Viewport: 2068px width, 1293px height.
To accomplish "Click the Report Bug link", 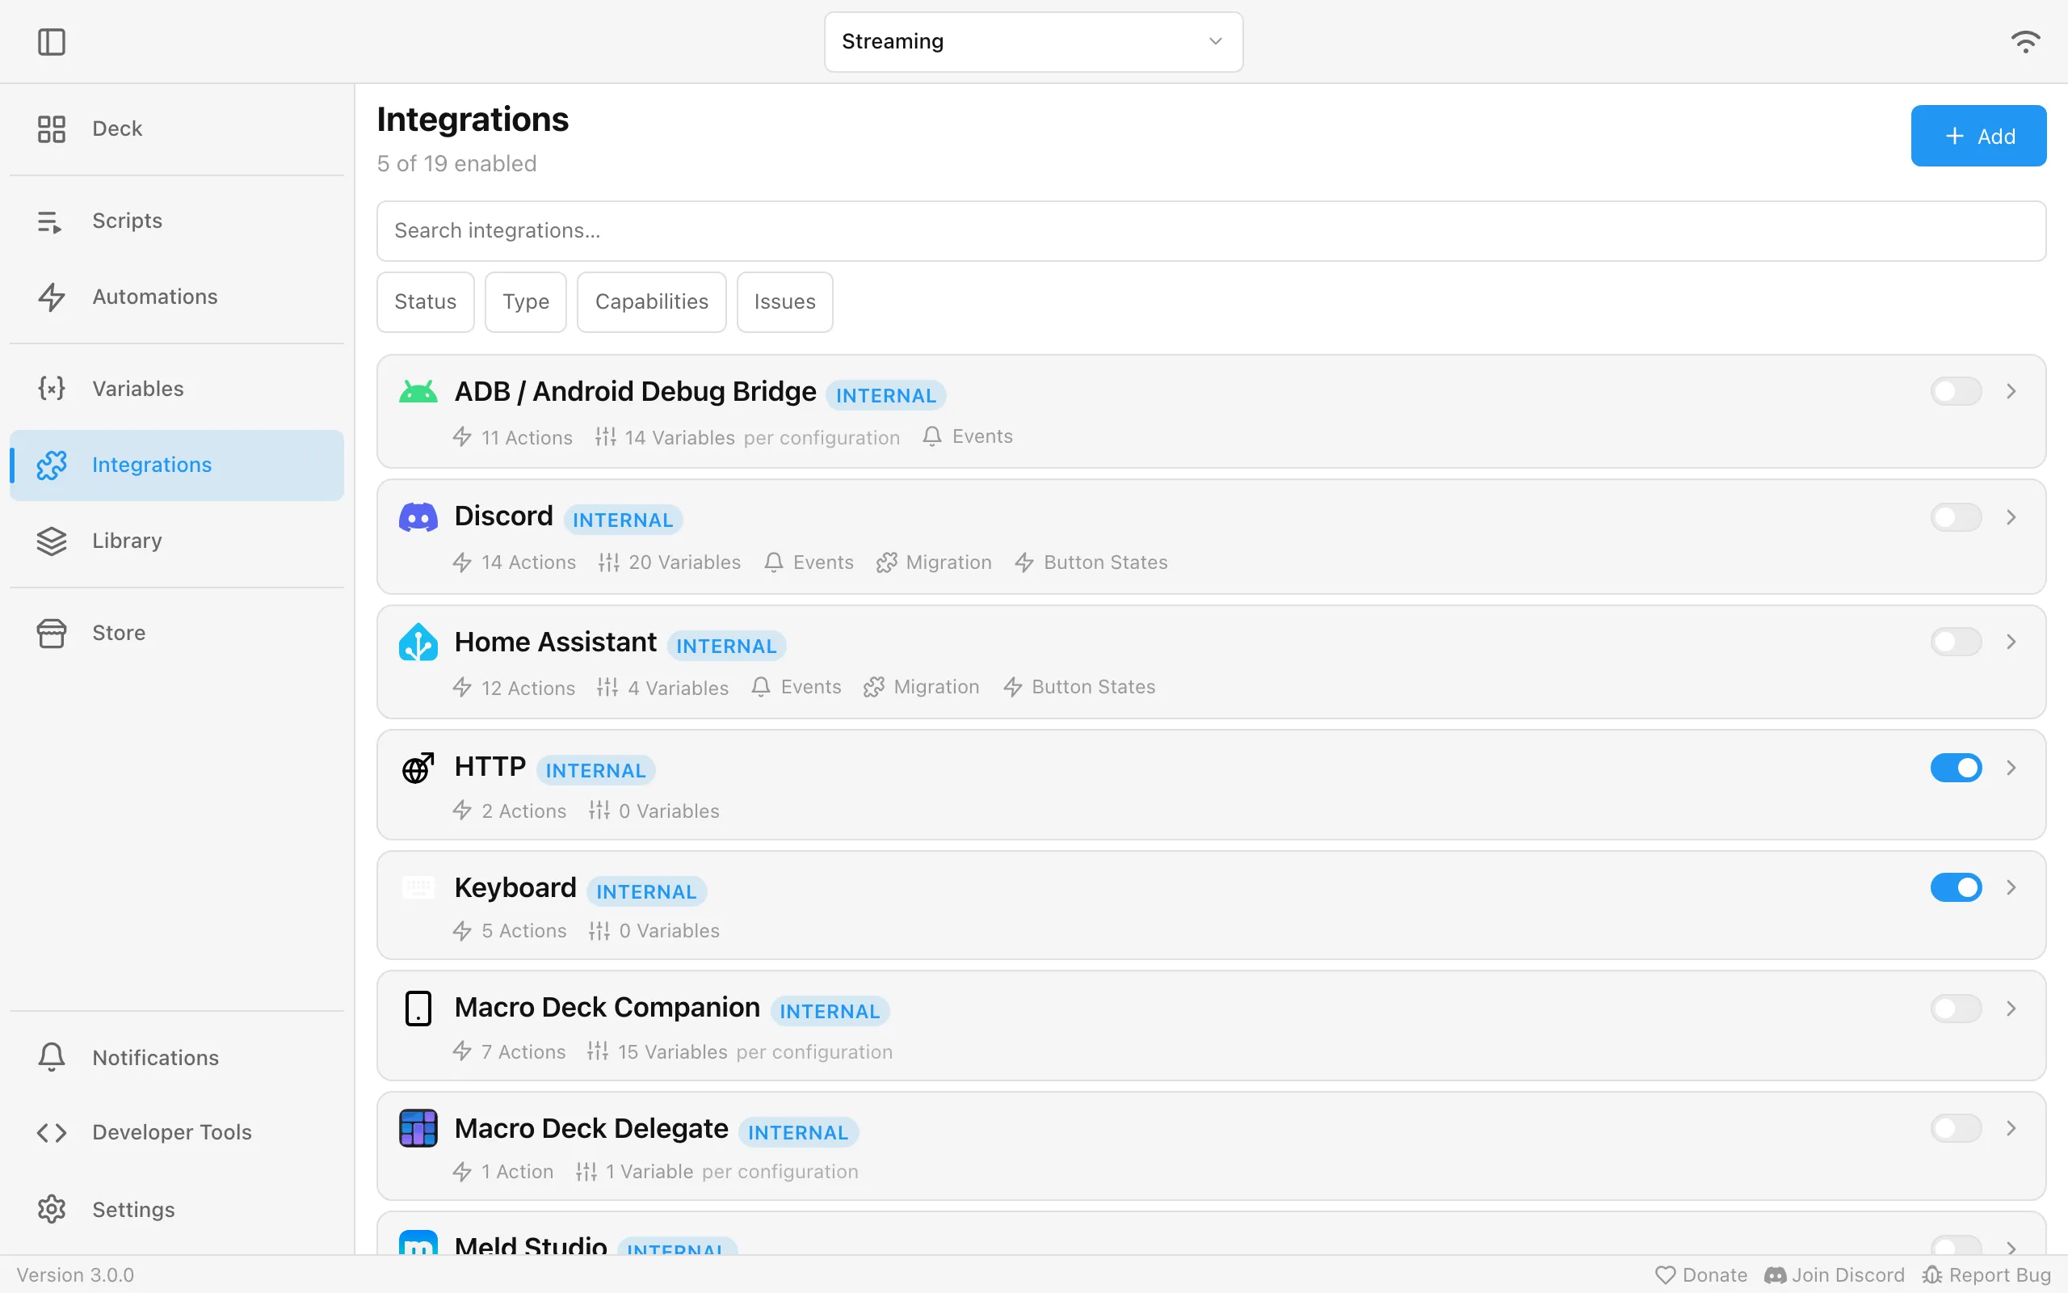I will pos(1987,1275).
